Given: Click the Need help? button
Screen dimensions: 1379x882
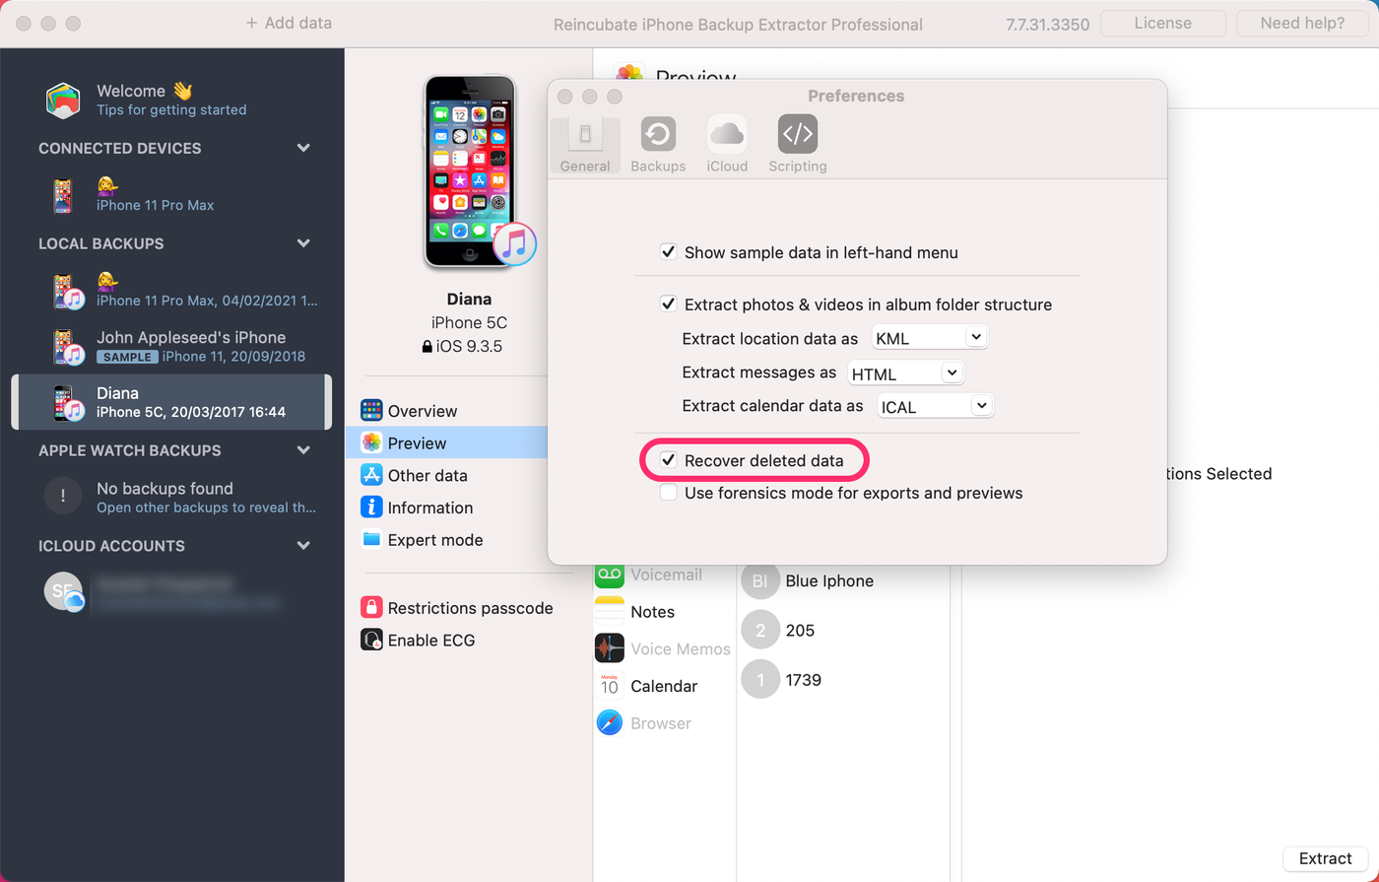Looking at the screenshot, I should 1302,24.
